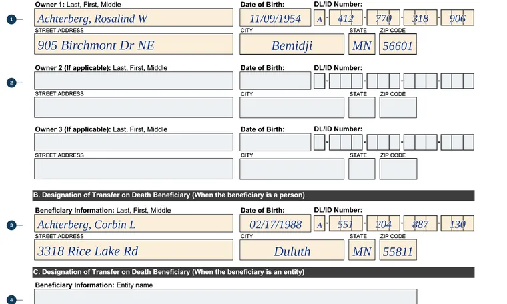Click Owner 1 DL/ID segment 770
This screenshot has width=507, height=304.
tap(383, 17)
